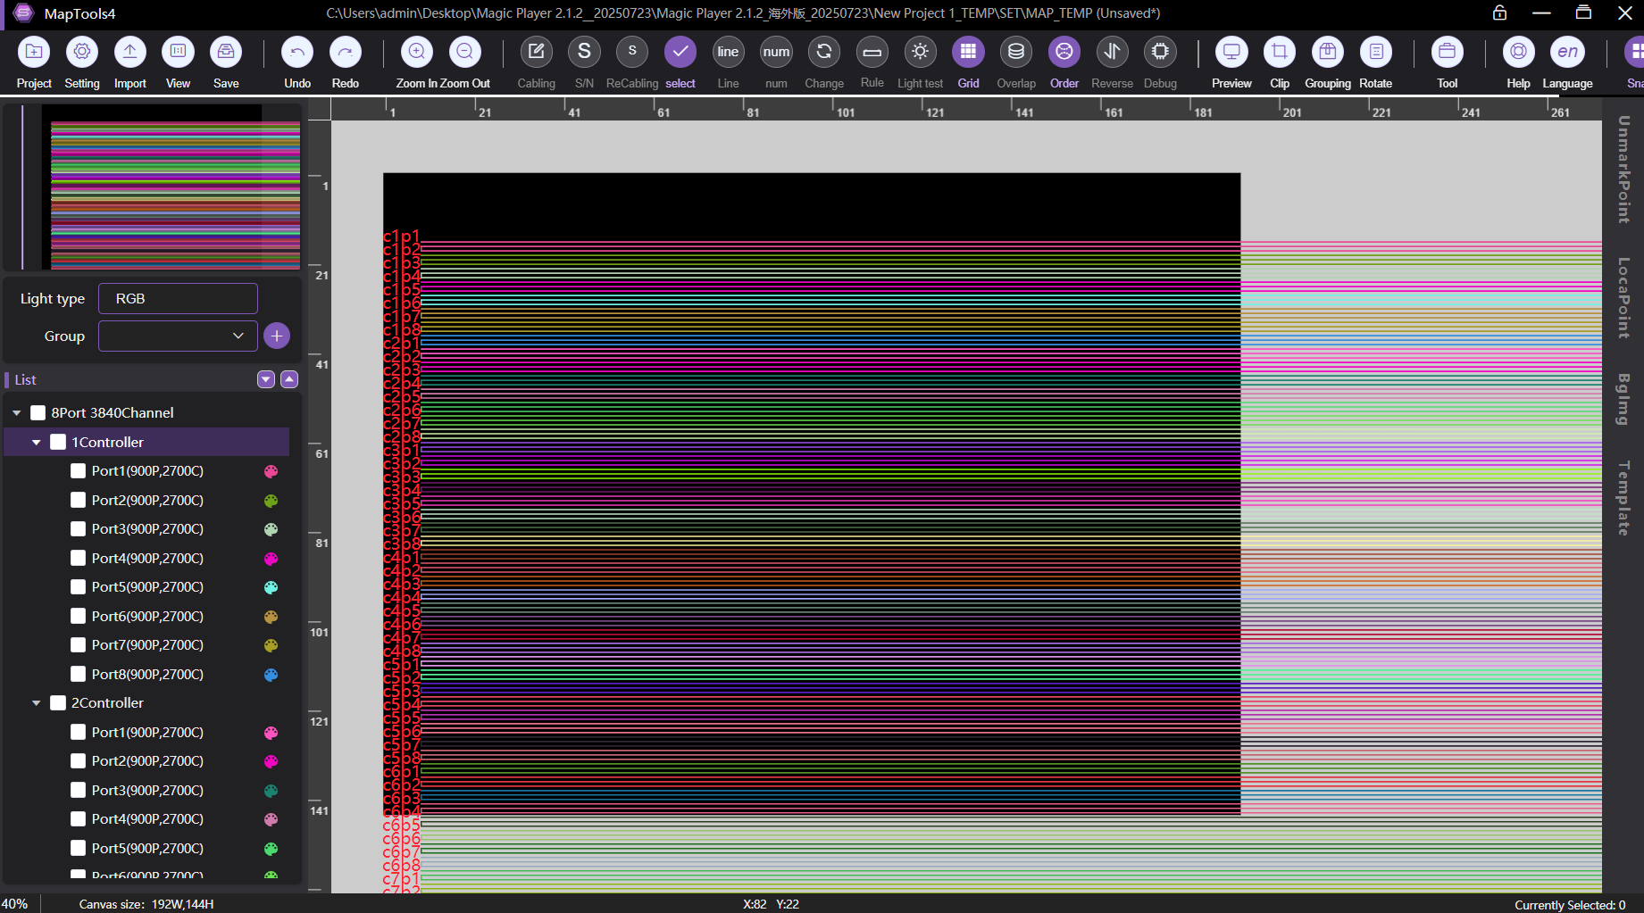Click the Import icon
Image resolution: width=1644 pixels, height=913 pixels.
(x=130, y=53)
